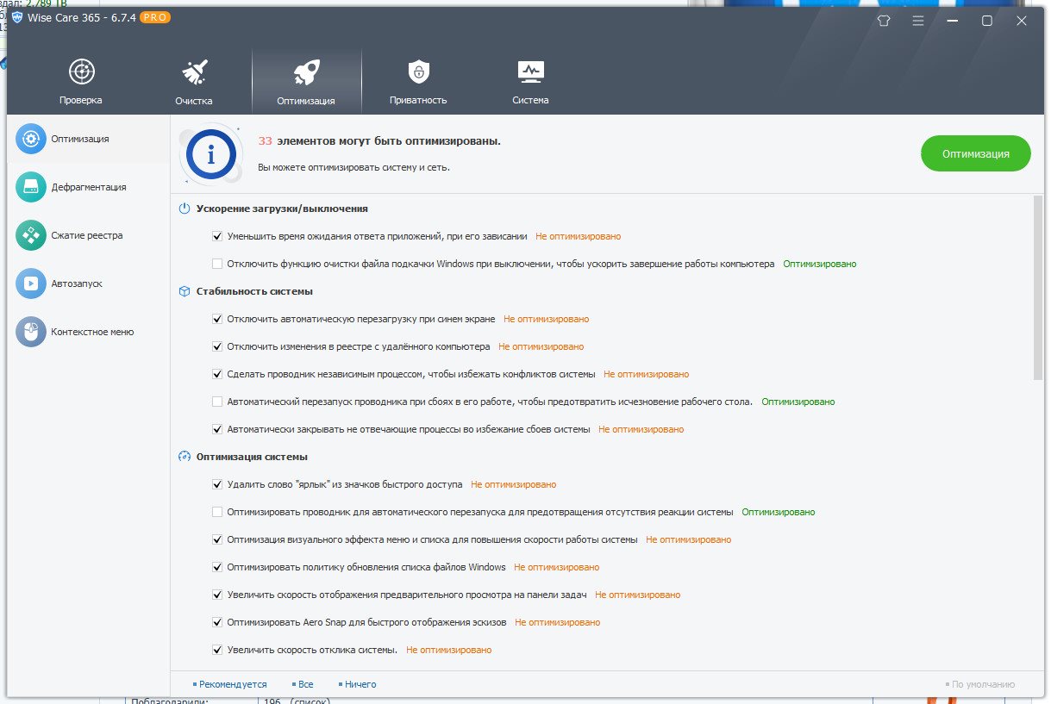Click the Ускорение загрузки/выключения section header
Image resolution: width=1051 pixels, height=704 pixels.
[x=282, y=209]
